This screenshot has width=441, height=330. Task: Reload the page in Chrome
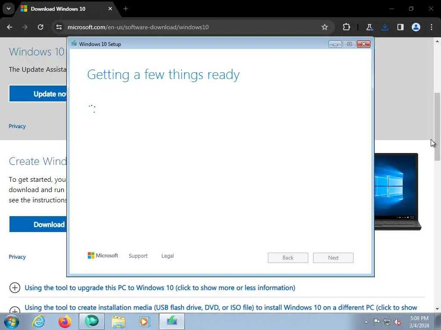(40, 27)
